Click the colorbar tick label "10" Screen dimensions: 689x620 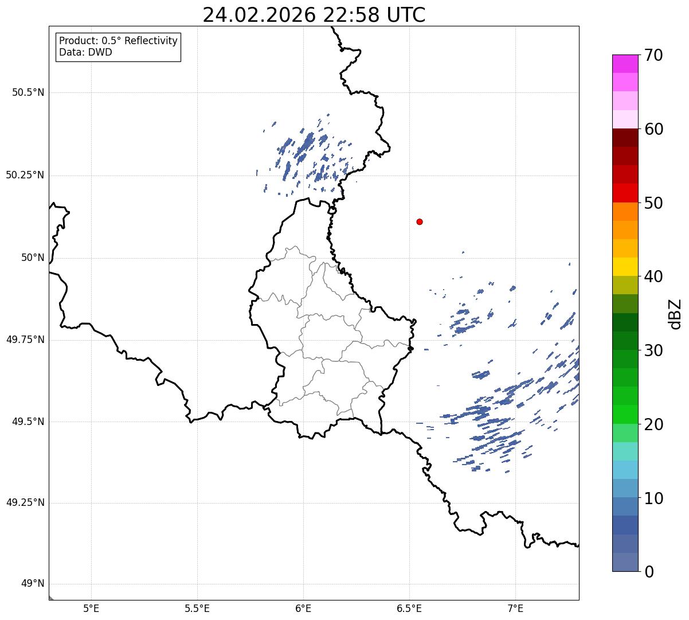coord(653,498)
